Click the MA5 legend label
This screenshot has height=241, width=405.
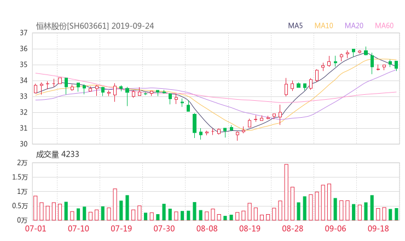(x=295, y=26)
